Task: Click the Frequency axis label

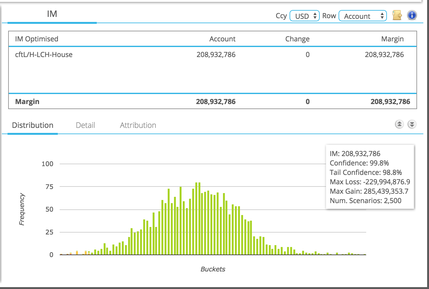Action: 22,209
